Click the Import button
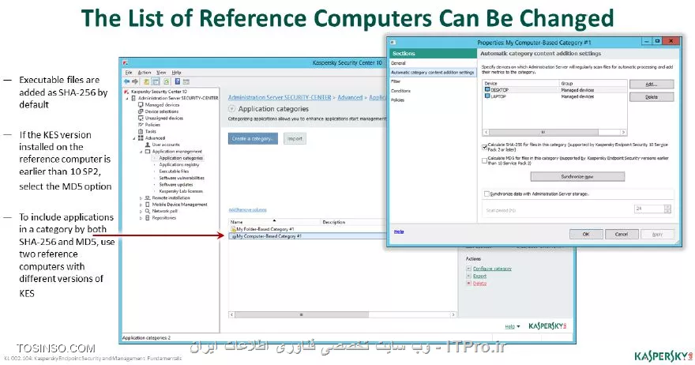The image size is (695, 365). [x=295, y=138]
